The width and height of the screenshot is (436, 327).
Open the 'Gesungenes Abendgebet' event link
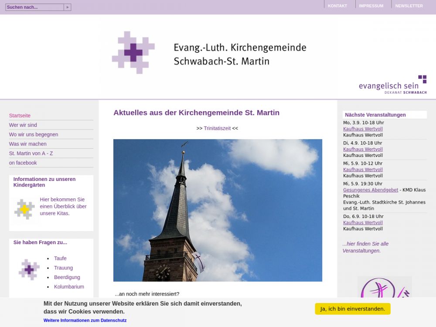(371, 190)
